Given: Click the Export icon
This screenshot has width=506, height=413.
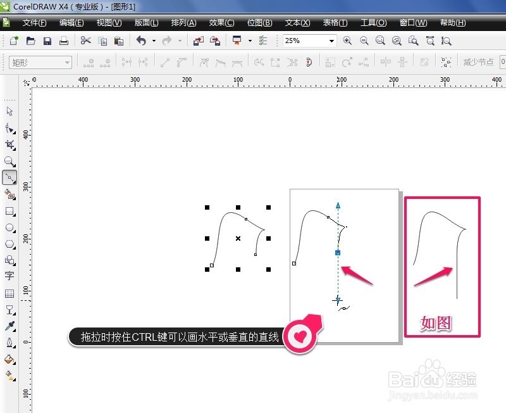Looking at the screenshot, I should 215,41.
